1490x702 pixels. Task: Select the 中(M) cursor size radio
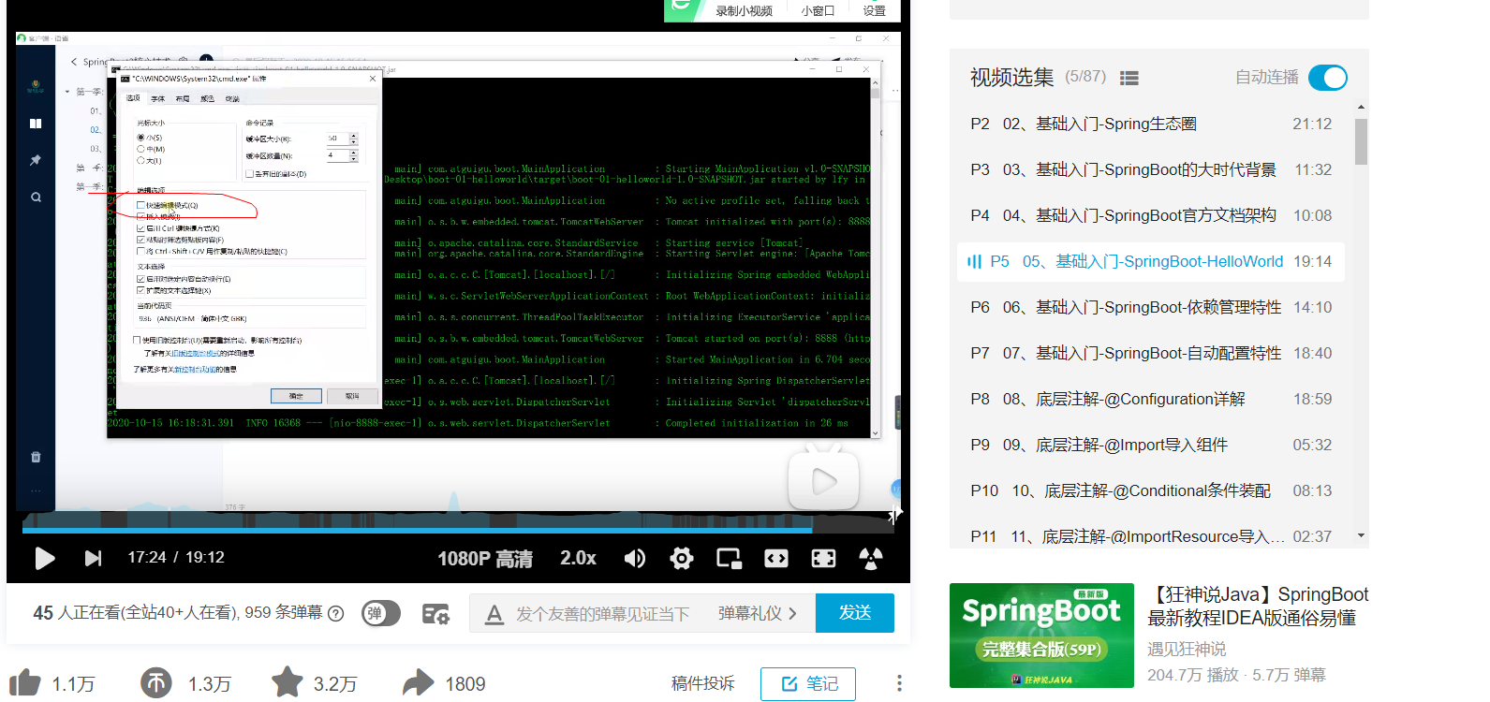coord(141,149)
